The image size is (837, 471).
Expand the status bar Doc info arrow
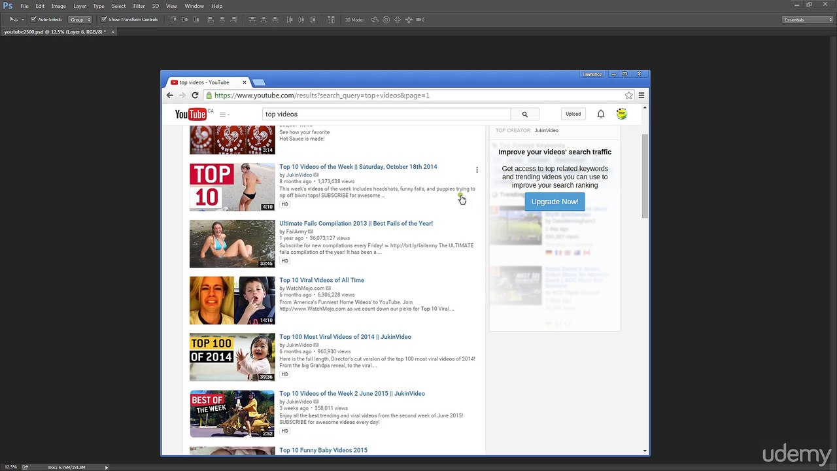(107, 467)
